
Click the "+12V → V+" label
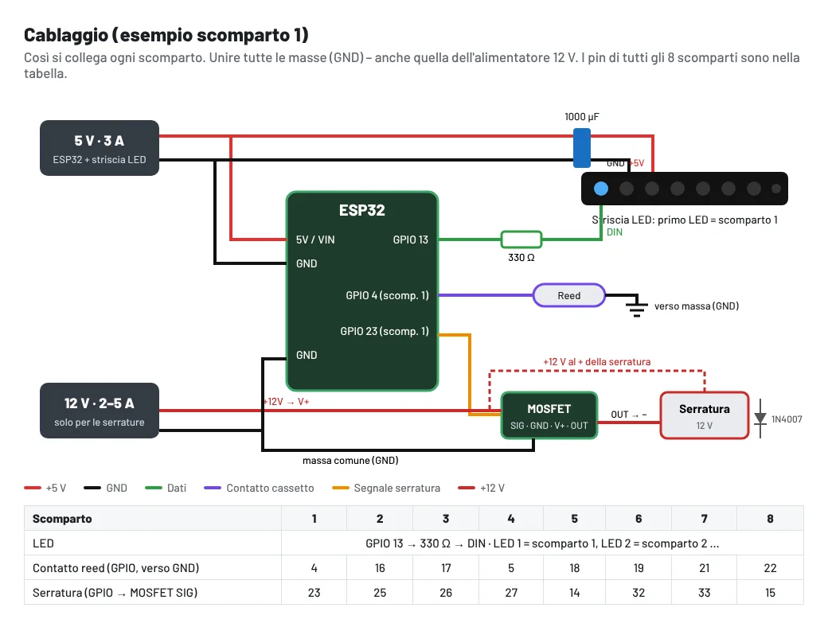286,402
